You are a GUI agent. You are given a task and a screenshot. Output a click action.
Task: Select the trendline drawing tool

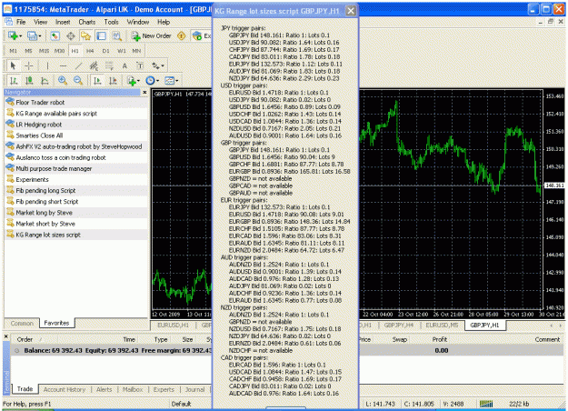pyautogui.click(x=78, y=65)
